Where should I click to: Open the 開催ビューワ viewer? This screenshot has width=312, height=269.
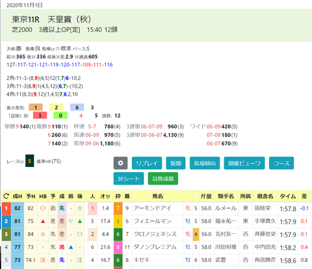(x=244, y=163)
